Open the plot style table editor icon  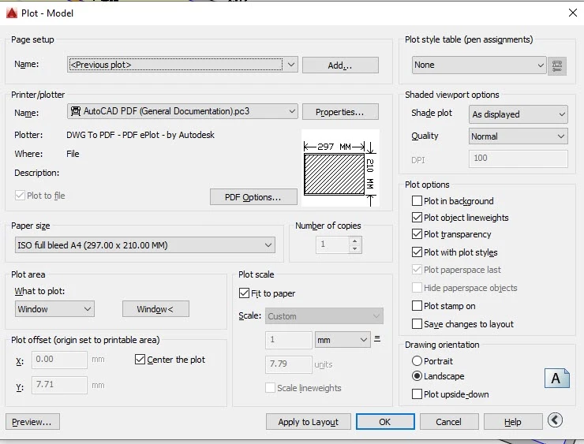pos(557,66)
